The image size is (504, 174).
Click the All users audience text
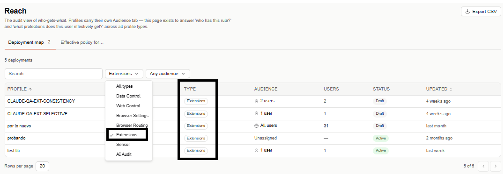coord(269,125)
